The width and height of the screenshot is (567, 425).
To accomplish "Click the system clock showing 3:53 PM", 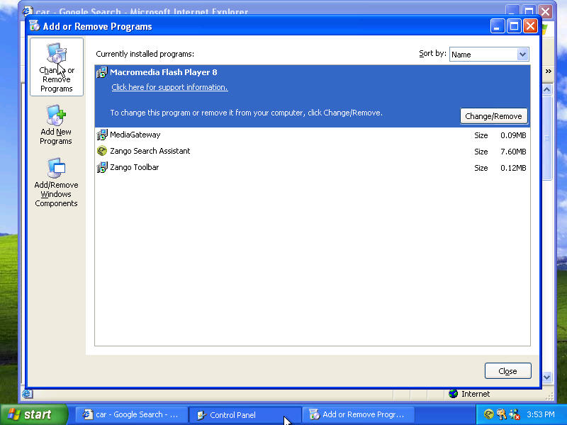I will pyautogui.click(x=541, y=414).
